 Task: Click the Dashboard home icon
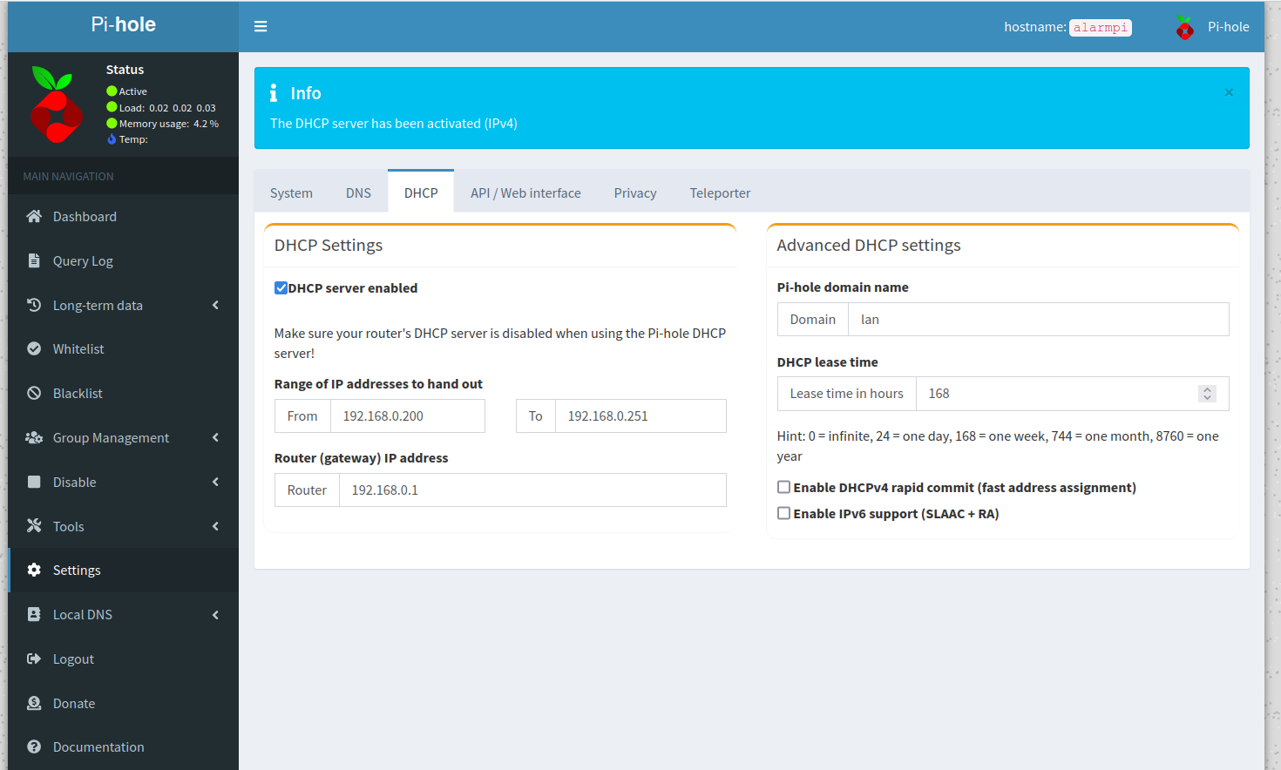pos(34,216)
